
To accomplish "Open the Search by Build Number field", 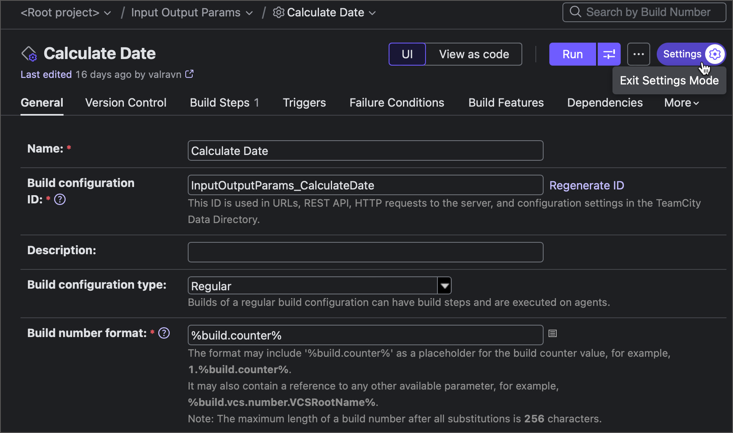I will [644, 12].
